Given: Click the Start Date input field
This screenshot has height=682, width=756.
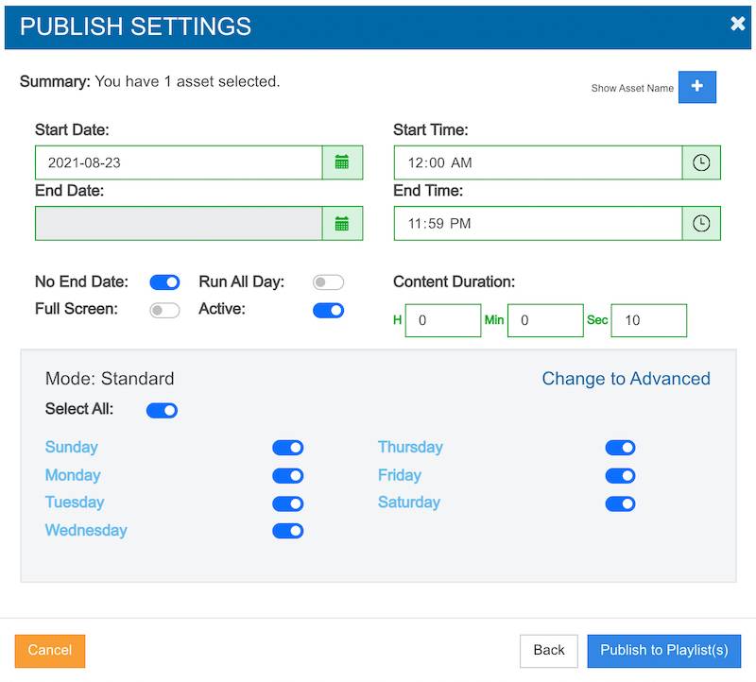Looking at the screenshot, I should pyautogui.click(x=179, y=162).
